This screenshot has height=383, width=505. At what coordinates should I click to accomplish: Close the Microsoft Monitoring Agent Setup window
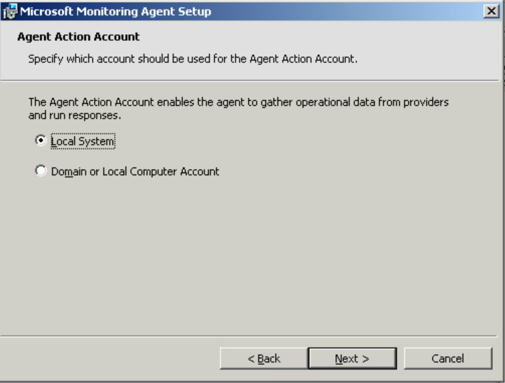pos(491,11)
